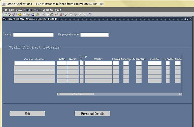
Task: Click the Cut scissors toolbar icon
Action: point(43,14)
